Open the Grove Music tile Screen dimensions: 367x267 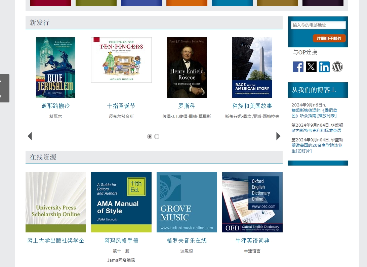[x=187, y=202]
